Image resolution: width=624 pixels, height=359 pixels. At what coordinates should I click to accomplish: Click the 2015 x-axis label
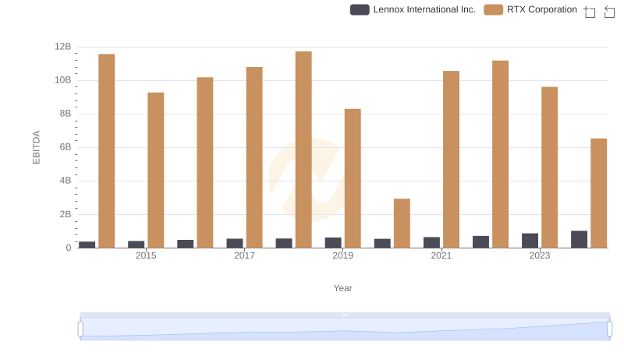146,255
